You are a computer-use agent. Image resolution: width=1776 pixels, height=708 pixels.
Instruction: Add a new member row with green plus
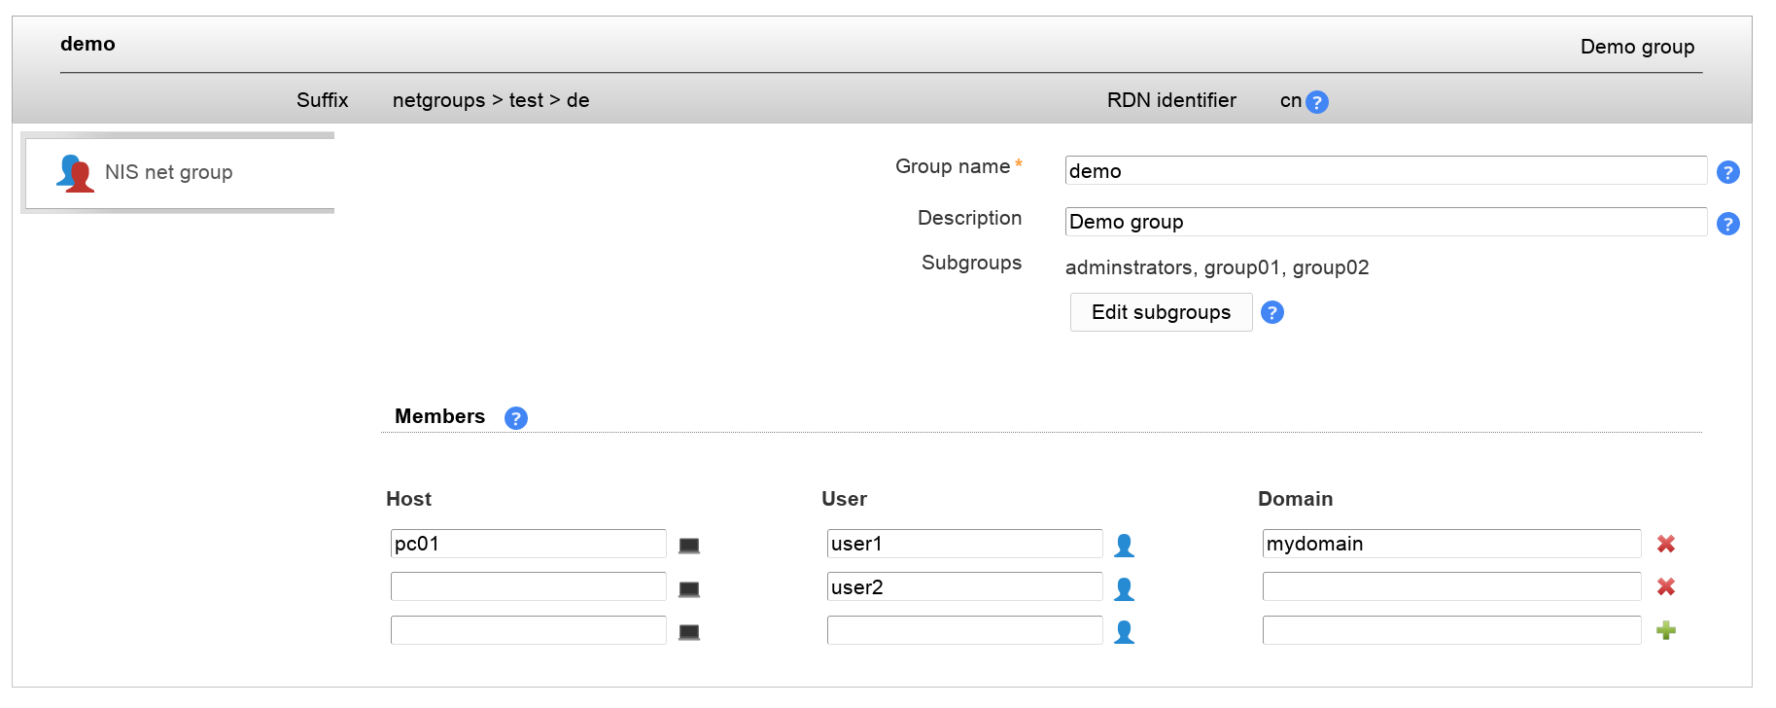point(1665,630)
